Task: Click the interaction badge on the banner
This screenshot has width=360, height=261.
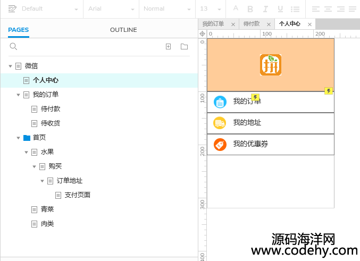Action: click(x=329, y=91)
